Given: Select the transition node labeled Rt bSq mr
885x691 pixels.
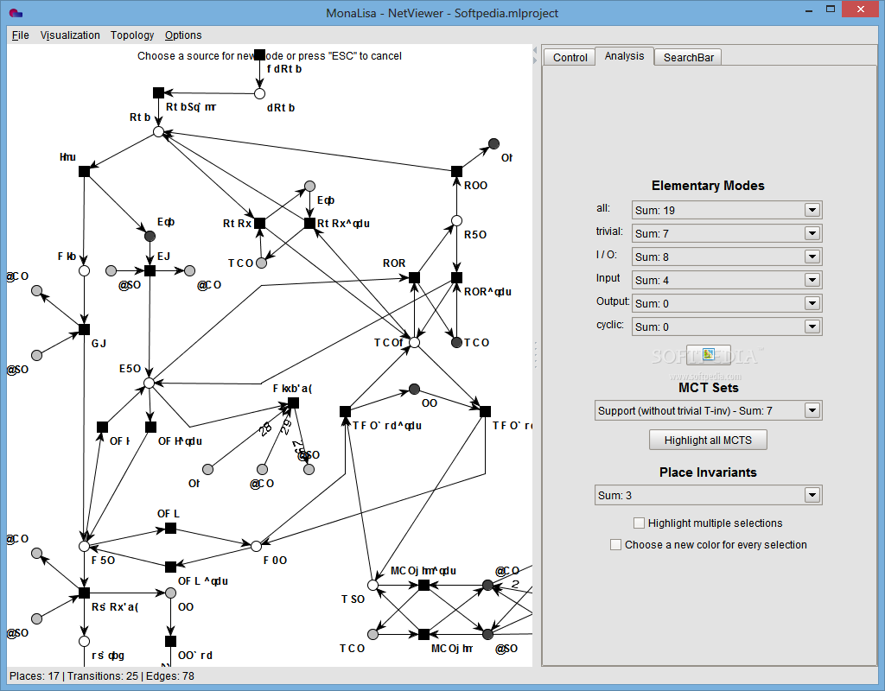Looking at the screenshot, I should [x=159, y=92].
